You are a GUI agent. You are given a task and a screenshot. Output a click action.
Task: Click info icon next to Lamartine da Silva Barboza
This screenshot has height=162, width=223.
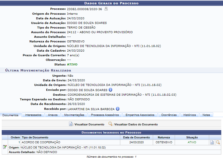[117, 109]
